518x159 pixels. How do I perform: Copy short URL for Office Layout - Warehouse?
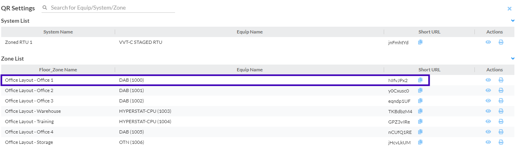click(x=420, y=111)
